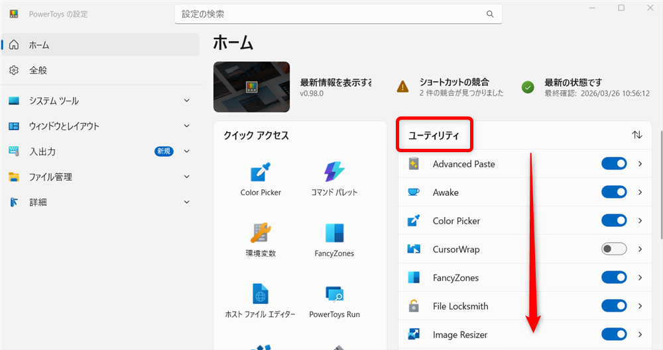Open the Image Resizer utilities row
This screenshot has height=350, width=663.
click(x=524, y=334)
